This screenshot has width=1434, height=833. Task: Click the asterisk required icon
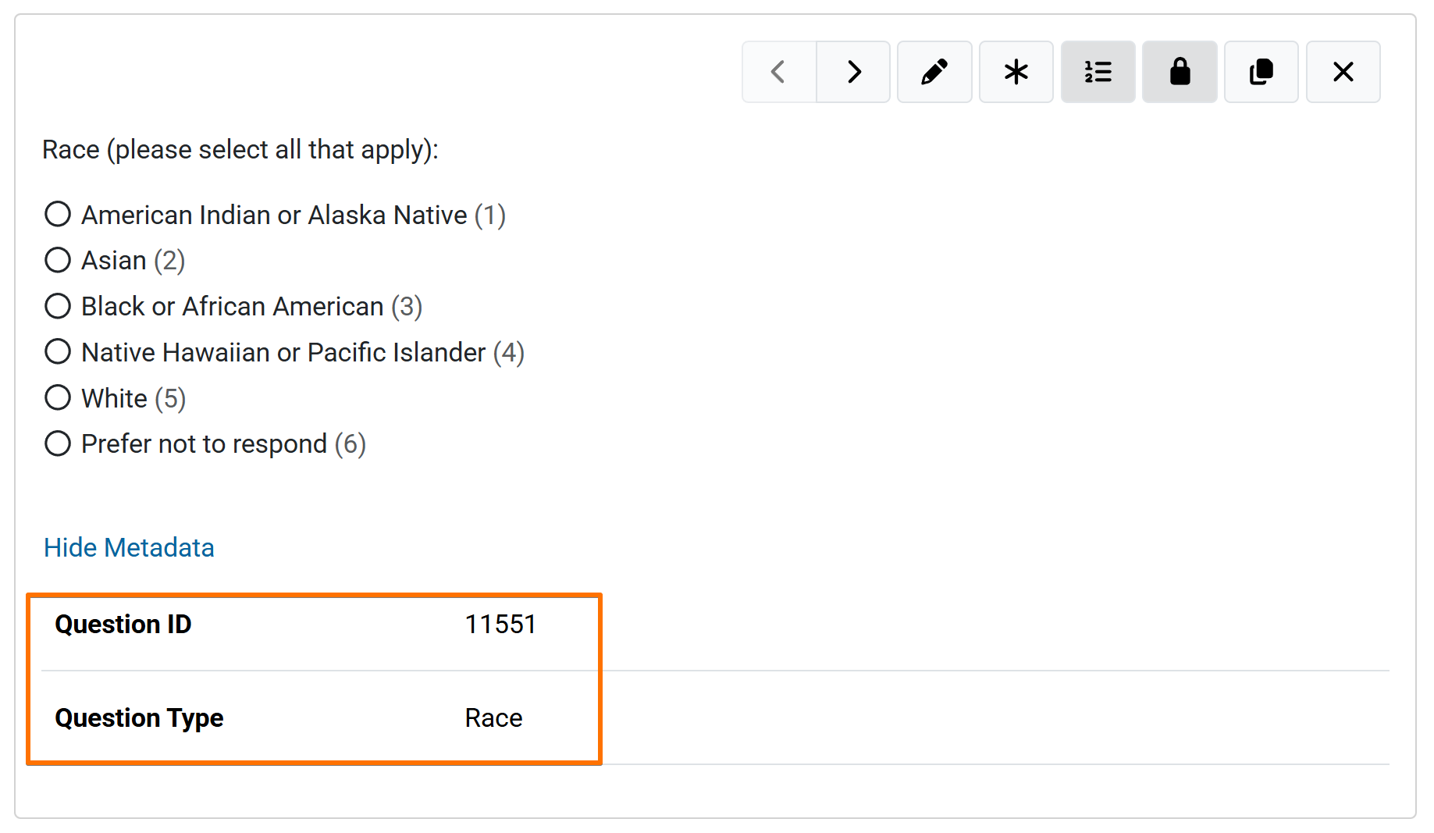1016,72
